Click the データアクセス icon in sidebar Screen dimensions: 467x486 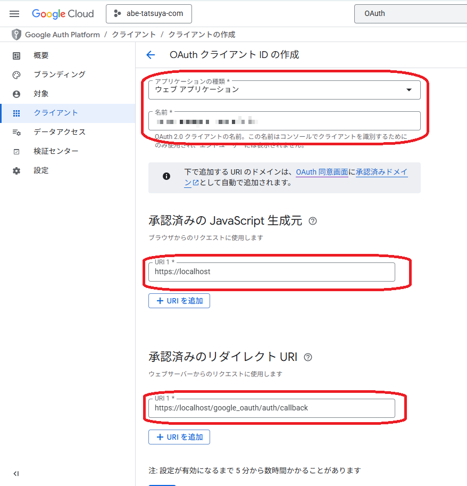16,132
